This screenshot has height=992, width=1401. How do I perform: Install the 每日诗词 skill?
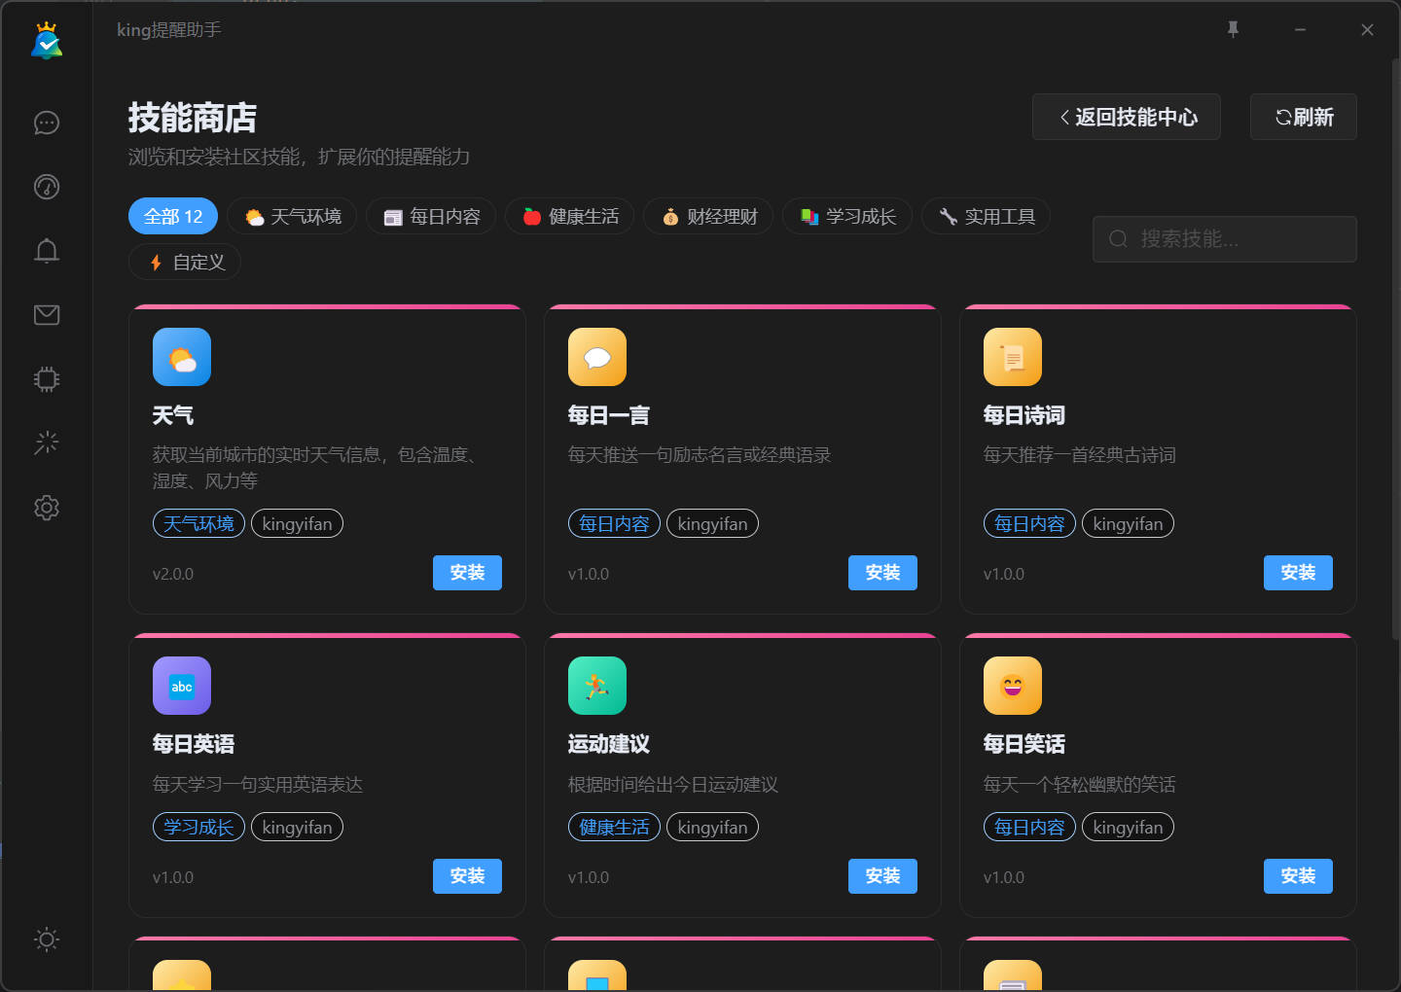click(1298, 573)
